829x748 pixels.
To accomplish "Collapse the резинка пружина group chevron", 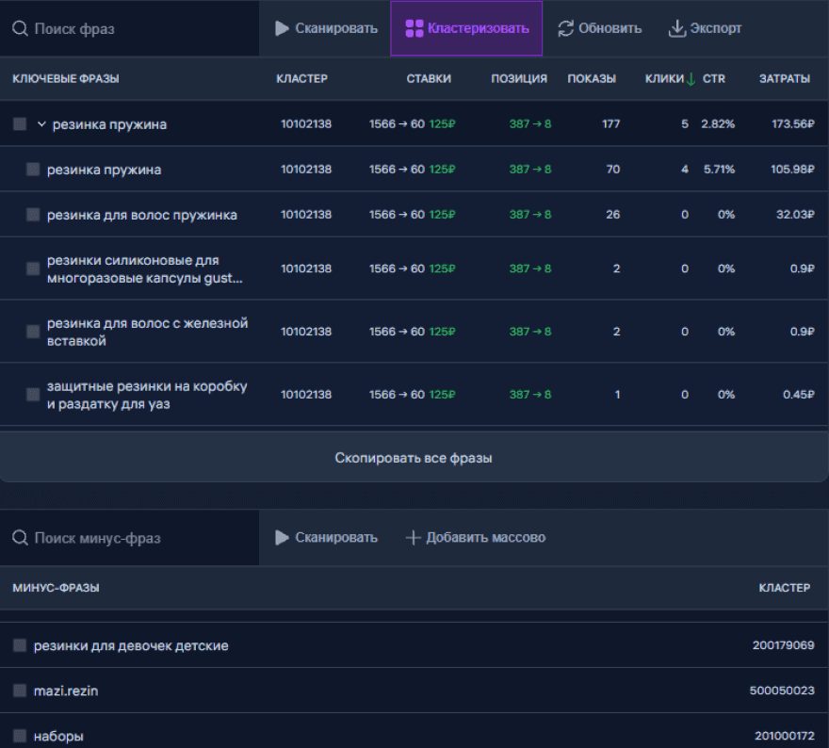I will 41,124.
